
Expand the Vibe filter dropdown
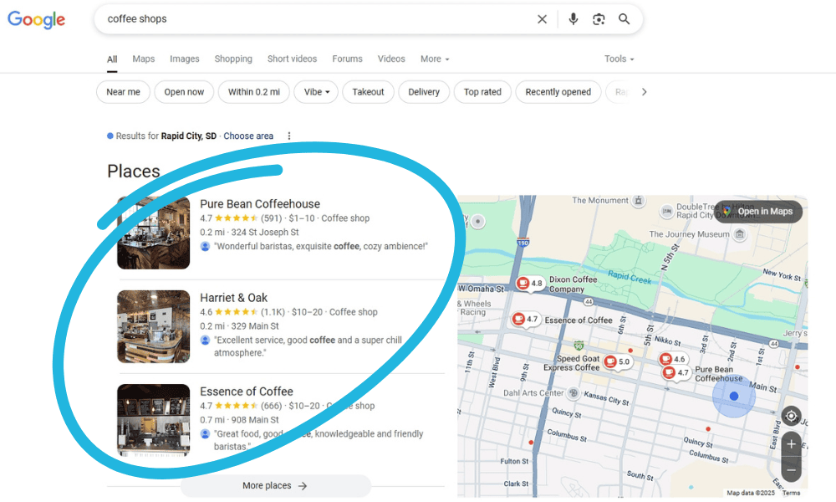(x=317, y=92)
